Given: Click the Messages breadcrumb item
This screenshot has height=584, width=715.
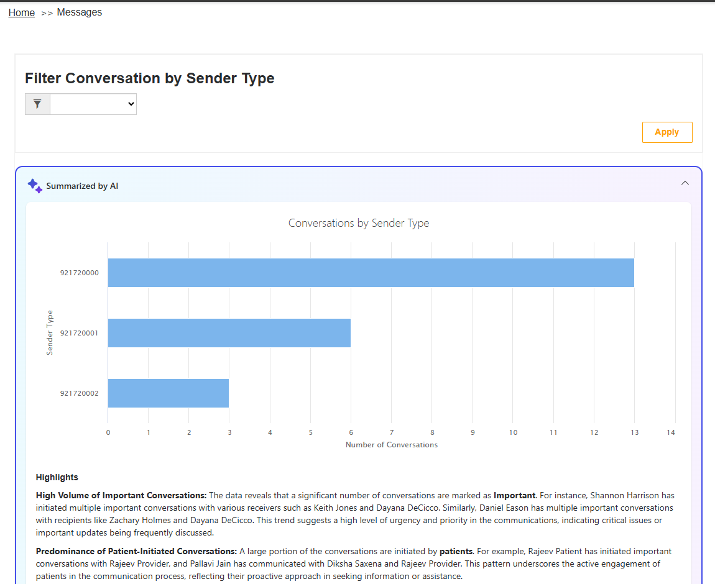Looking at the screenshot, I should (80, 12).
